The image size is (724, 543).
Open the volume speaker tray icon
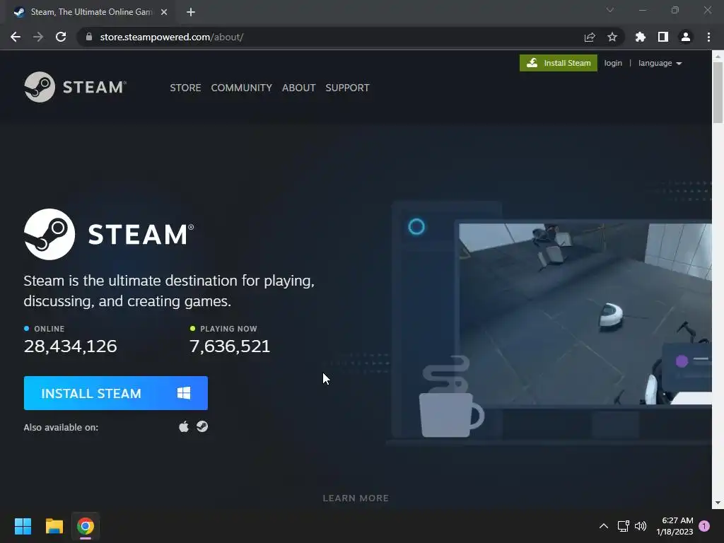pos(641,526)
